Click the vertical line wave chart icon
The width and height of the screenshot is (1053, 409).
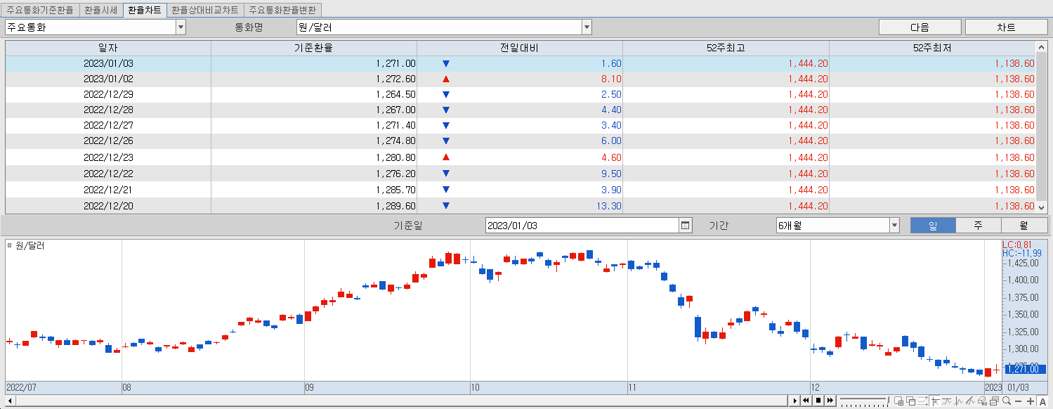[958, 401]
